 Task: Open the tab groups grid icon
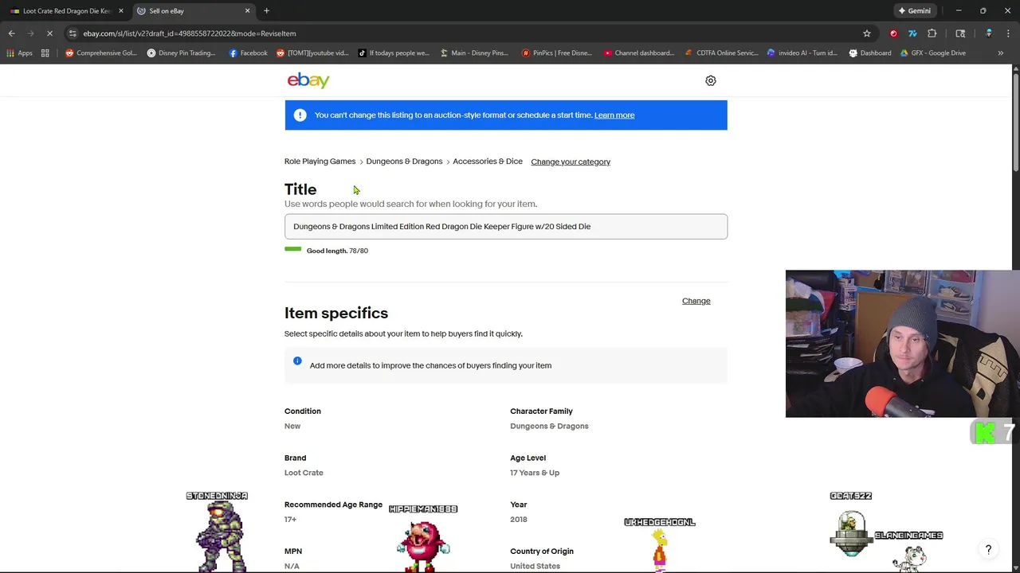click(x=45, y=53)
